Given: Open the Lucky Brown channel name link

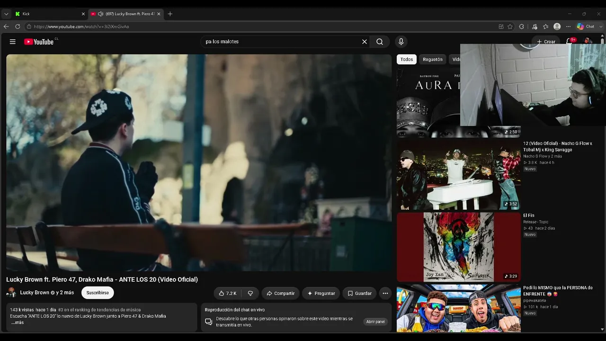Looking at the screenshot, I should 35,293.
